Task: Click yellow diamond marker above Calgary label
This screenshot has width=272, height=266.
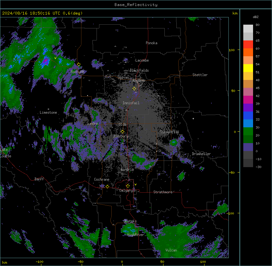Action: tap(128, 186)
